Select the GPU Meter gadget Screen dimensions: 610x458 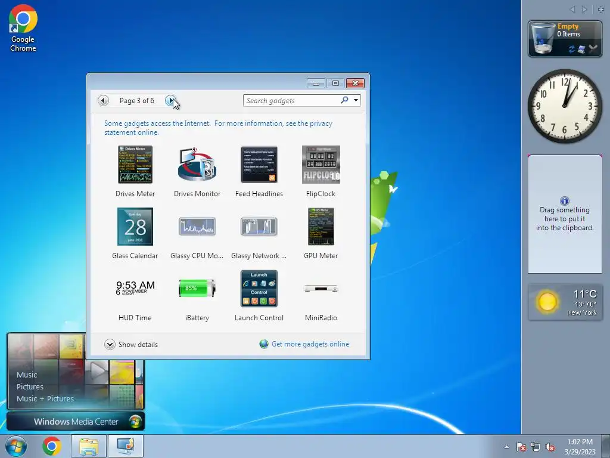320,233
